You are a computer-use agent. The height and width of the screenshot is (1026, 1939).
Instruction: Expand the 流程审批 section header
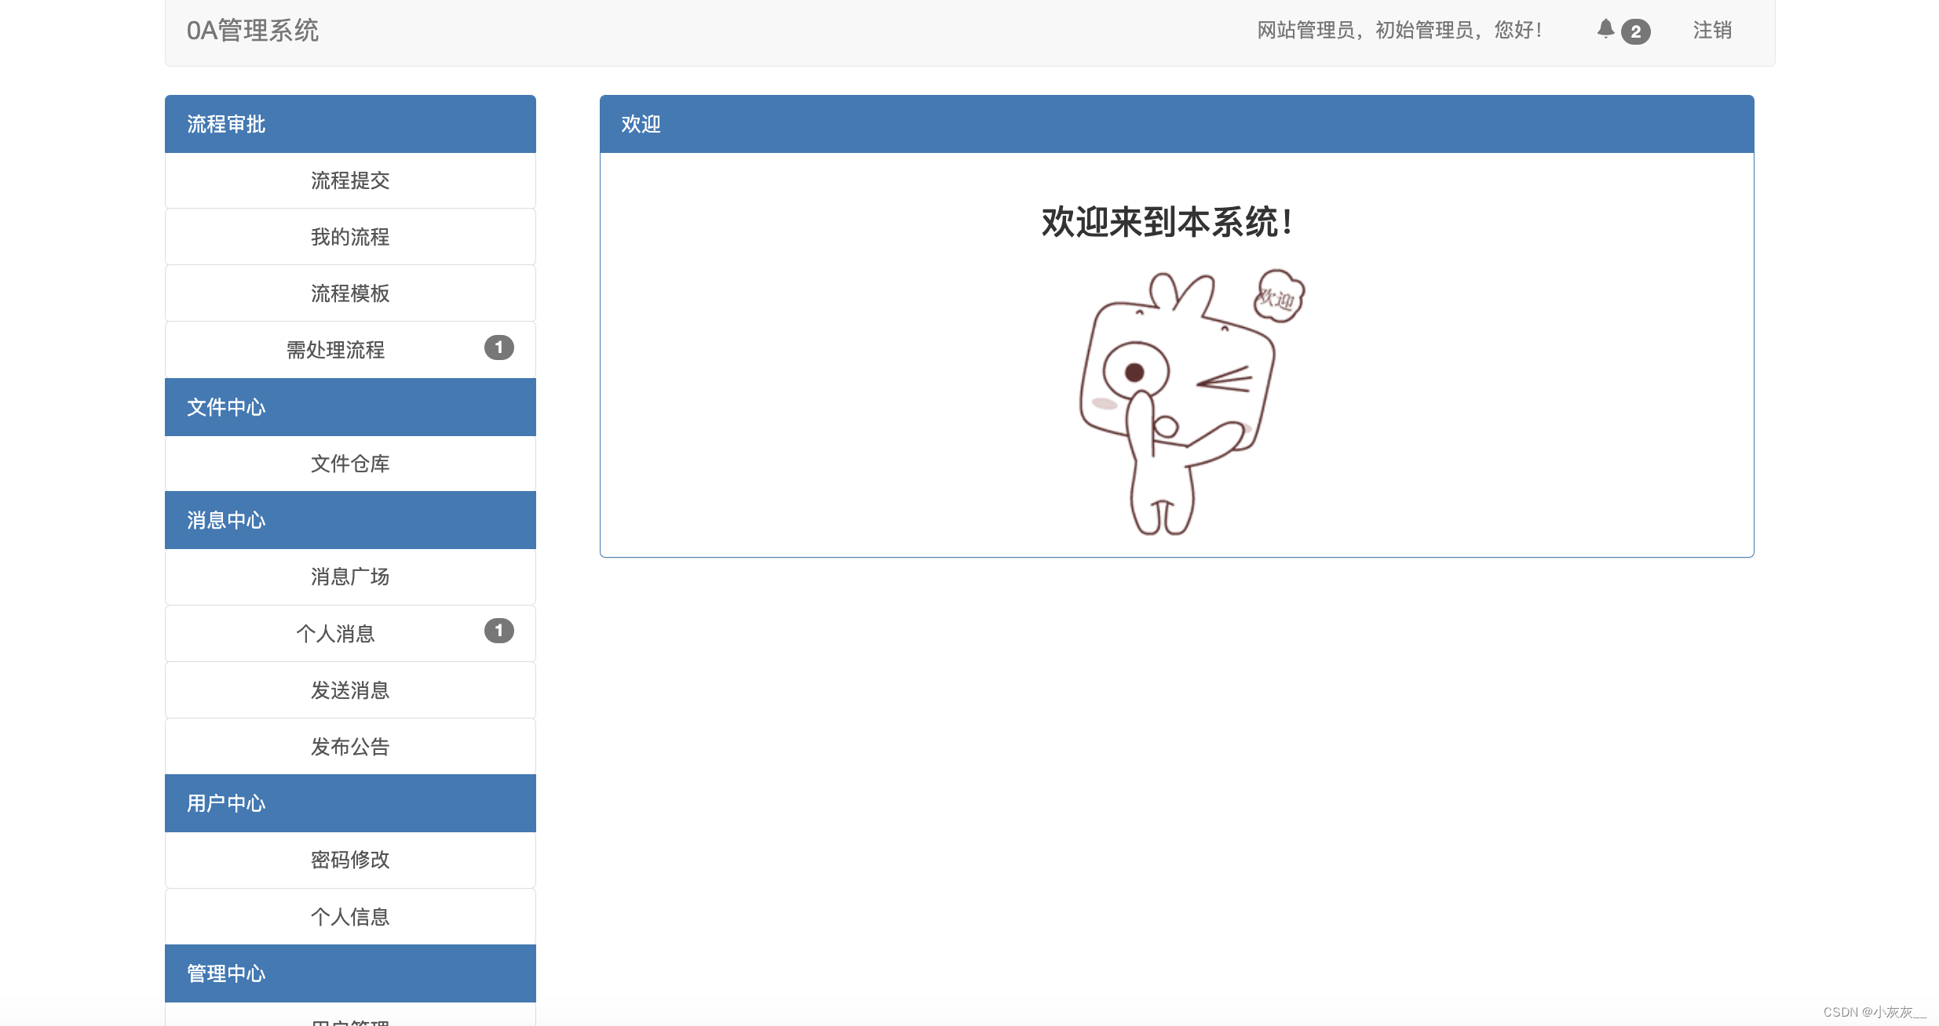[x=226, y=123]
